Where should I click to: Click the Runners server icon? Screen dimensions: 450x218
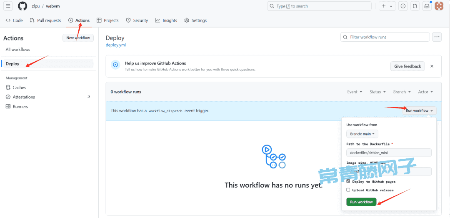8,106
